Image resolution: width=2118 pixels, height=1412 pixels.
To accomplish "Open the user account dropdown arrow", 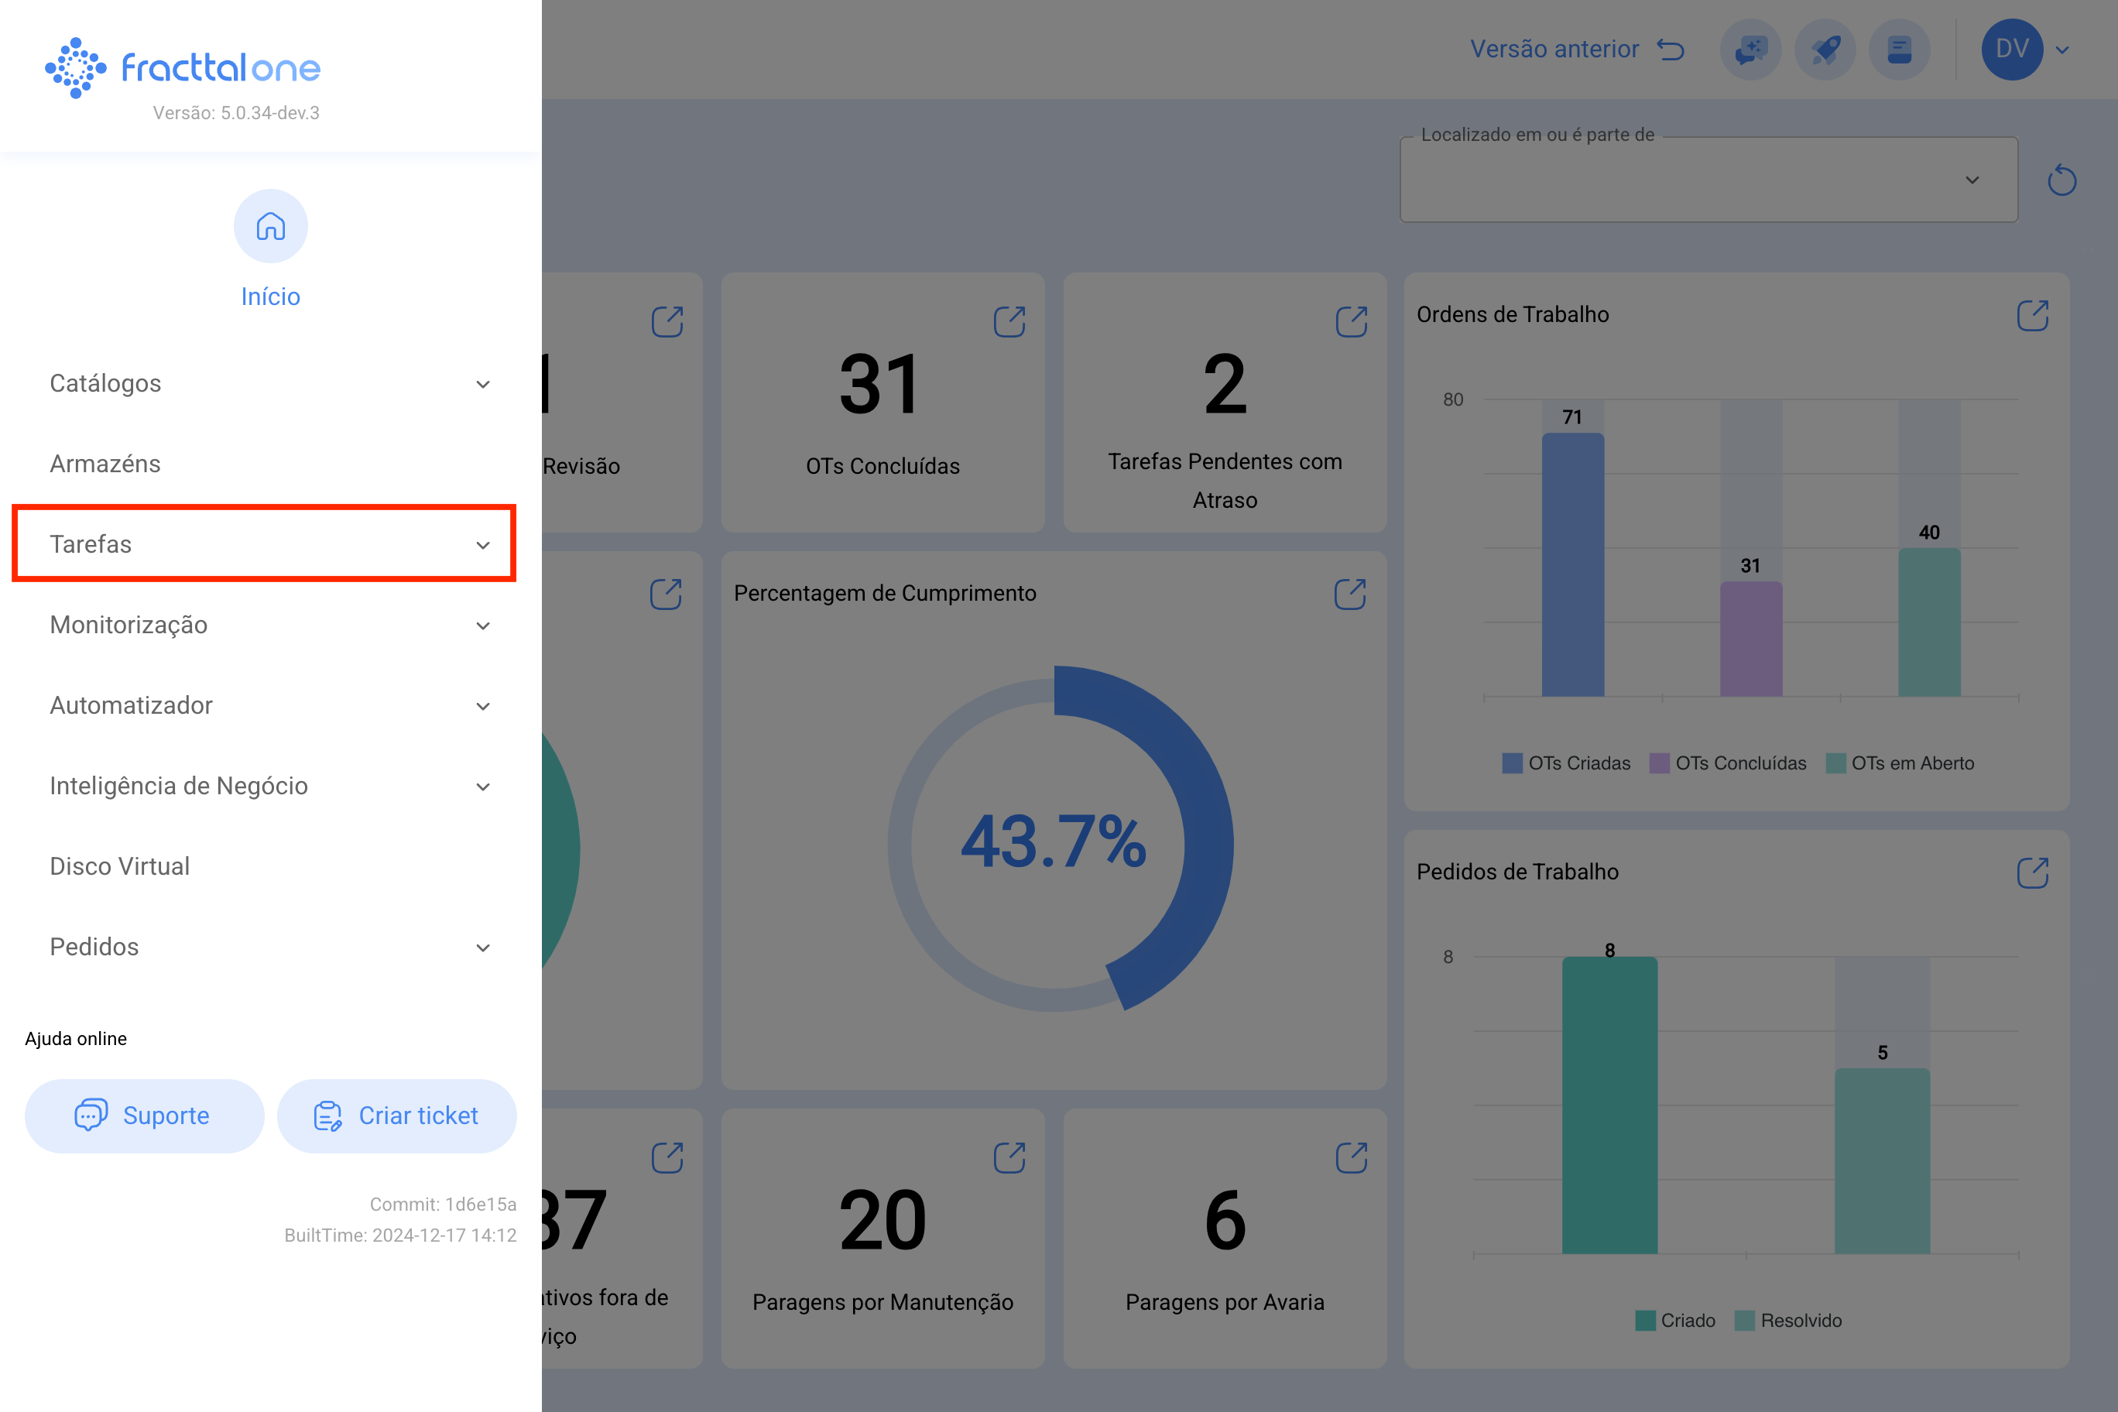I will 2062,50.
